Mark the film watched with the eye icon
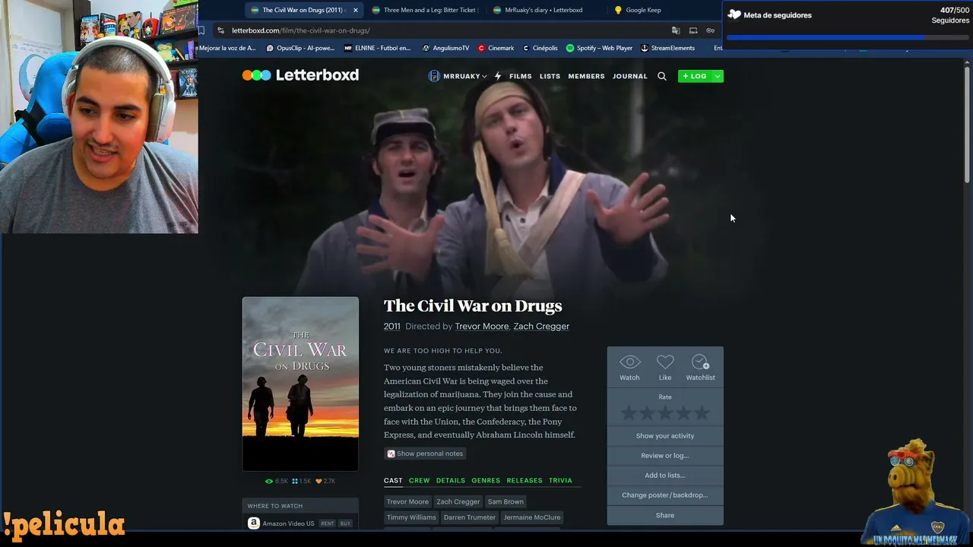Screen dimensions: 973x547 coord(629,362)
